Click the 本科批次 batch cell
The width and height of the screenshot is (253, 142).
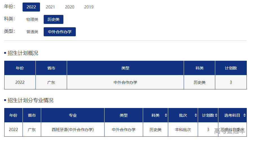click(x=183, y=130)
